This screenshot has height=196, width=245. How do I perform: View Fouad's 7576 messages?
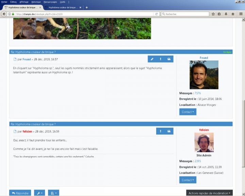pos(198,93)
